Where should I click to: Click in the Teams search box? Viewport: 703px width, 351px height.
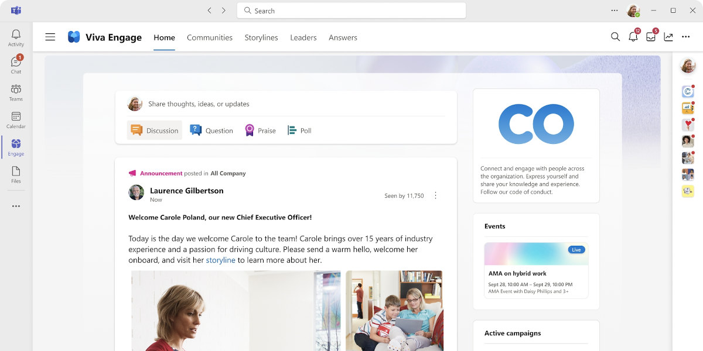point(351,11)
